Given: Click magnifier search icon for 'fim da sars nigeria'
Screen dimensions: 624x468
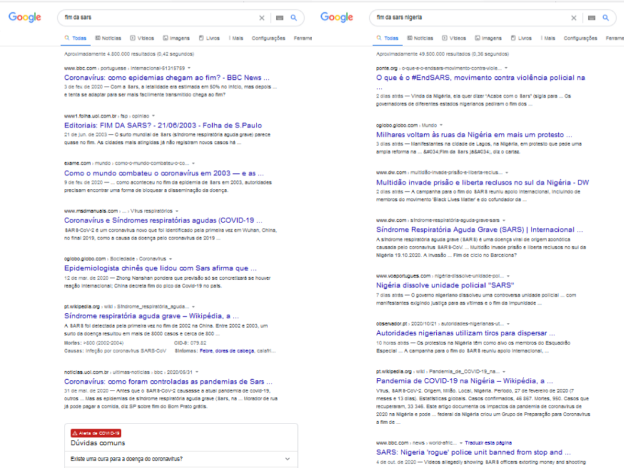Looking at the screenshot, I should click(x=606, y=18).
